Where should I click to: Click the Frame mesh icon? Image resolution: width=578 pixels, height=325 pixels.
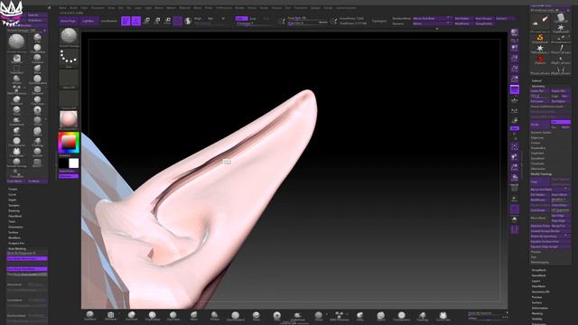coord(515,147)
